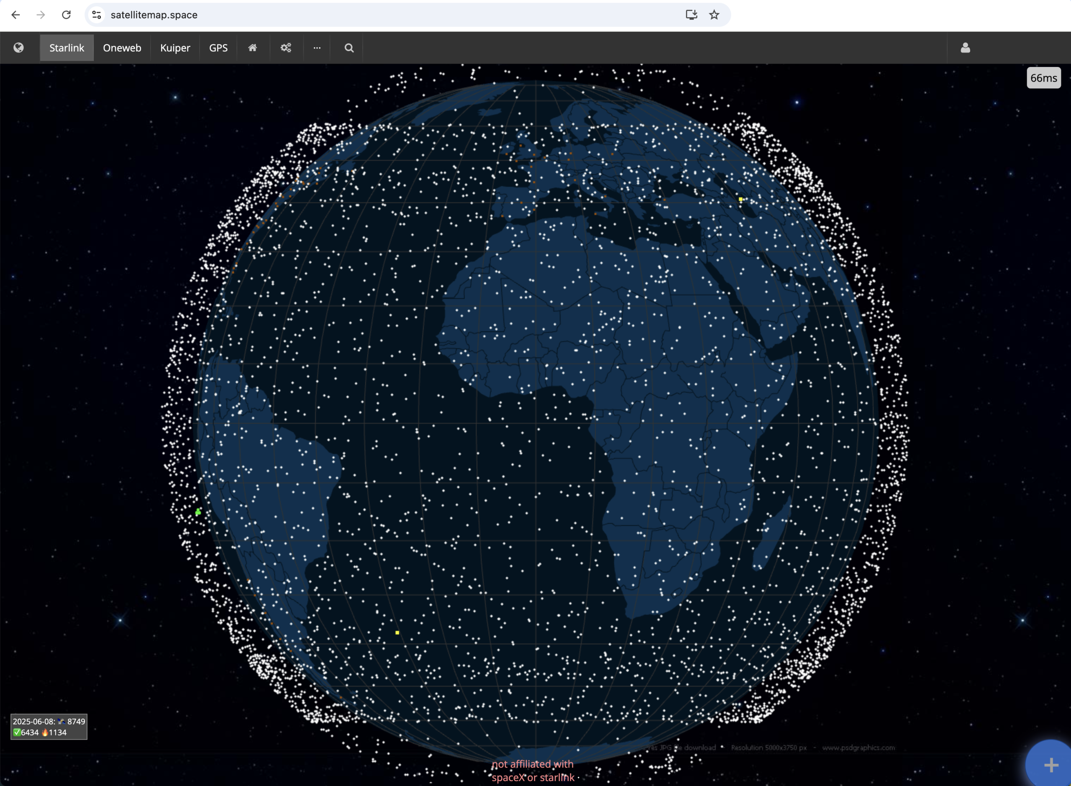The width and height of the screenshot is (1071, 786).
Task: Switch to the Kuiper constellation
Action: point(175,48)
